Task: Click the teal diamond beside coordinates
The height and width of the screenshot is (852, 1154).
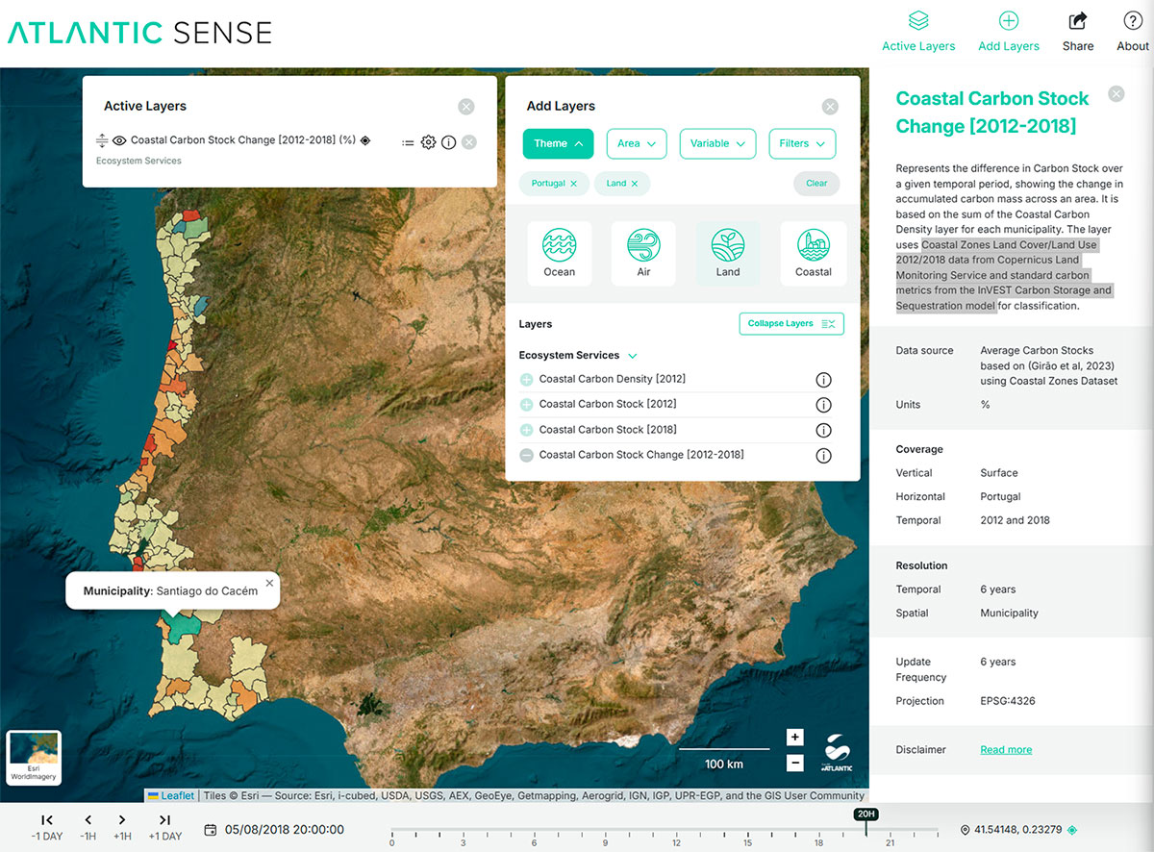Action: click(x=1072, y=830)
